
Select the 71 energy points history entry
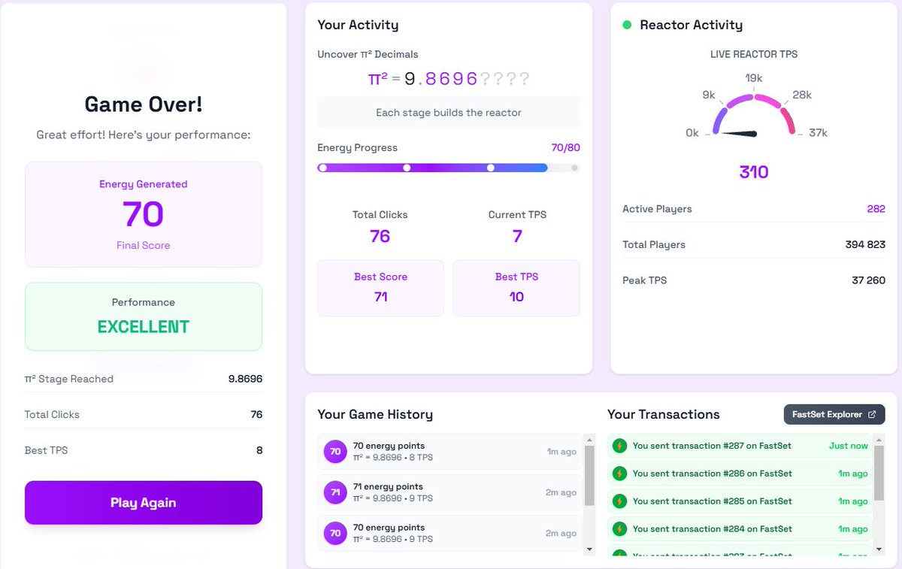pyautogui.click(x=450, y=492)
